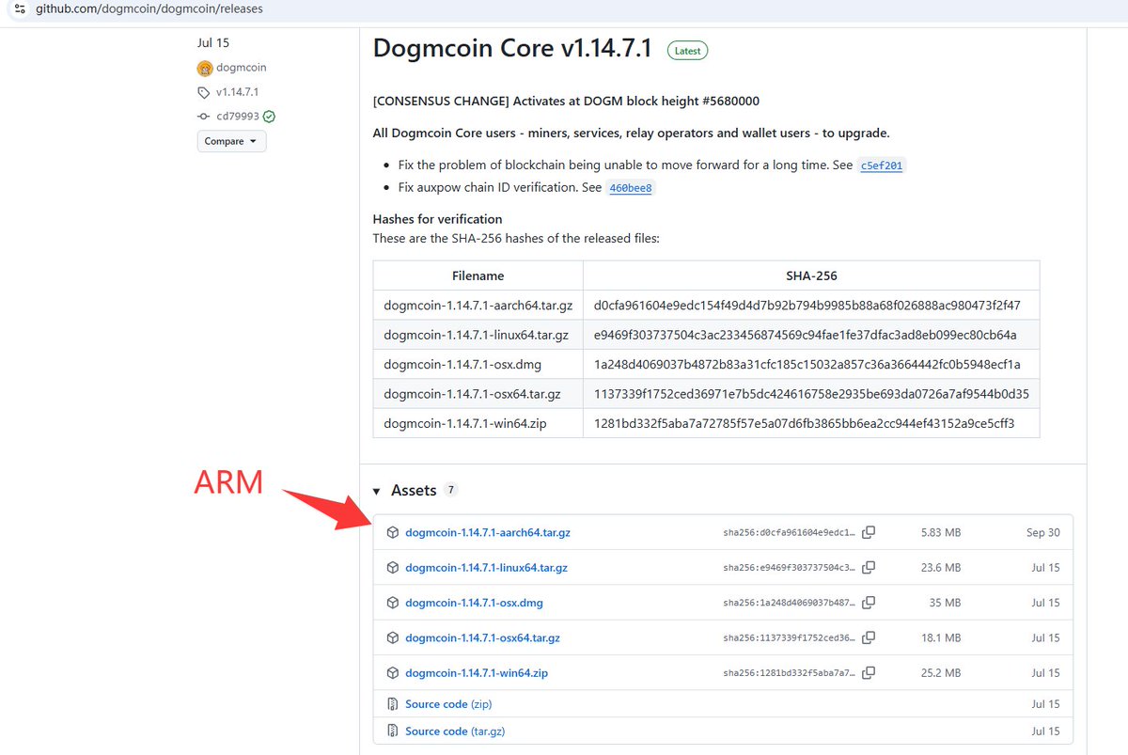This screenshot has width=1128, height=755.
Task: Download Source code (tar.gz)
Action: tap(455, 731)
